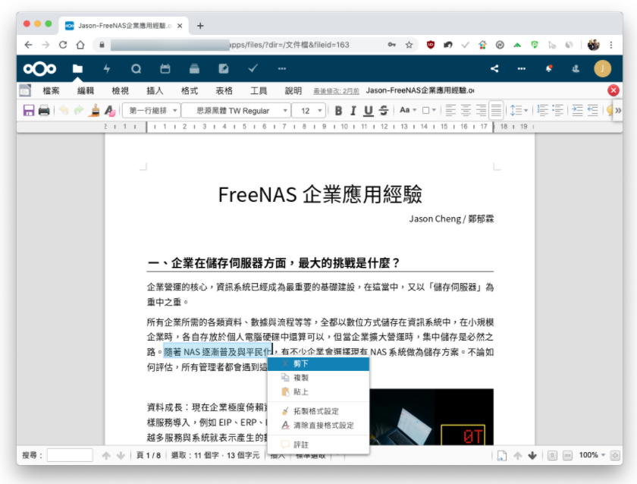The width and height of the screenshot is (637, 484).
Task: Click the Clear direct formatting toolbar icon
Action: [110, 110]
